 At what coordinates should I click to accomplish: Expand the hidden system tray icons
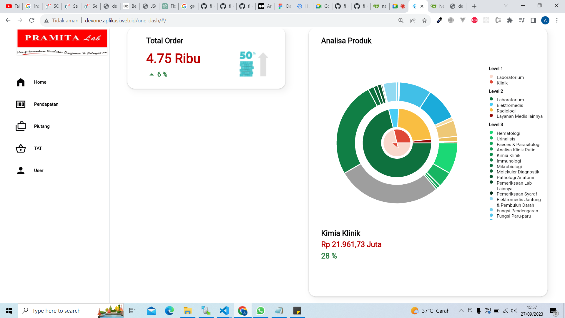point(461,311)
